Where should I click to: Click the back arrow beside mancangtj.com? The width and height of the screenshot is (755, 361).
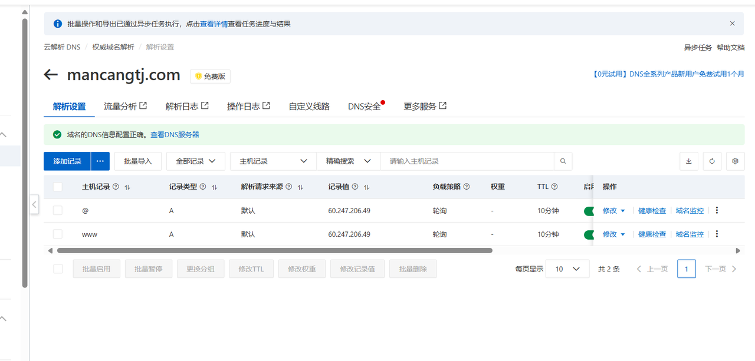click(51, 75)
